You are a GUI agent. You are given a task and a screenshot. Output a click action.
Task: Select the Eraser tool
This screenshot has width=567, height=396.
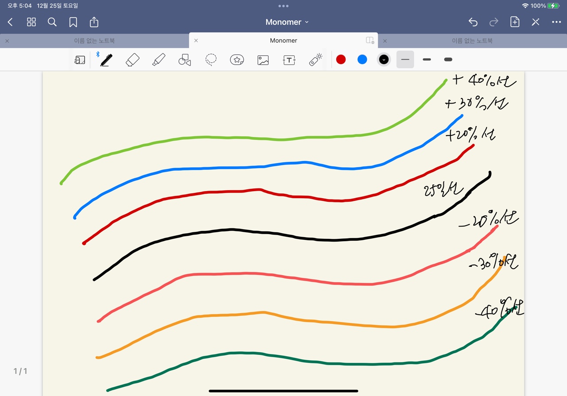132,60
